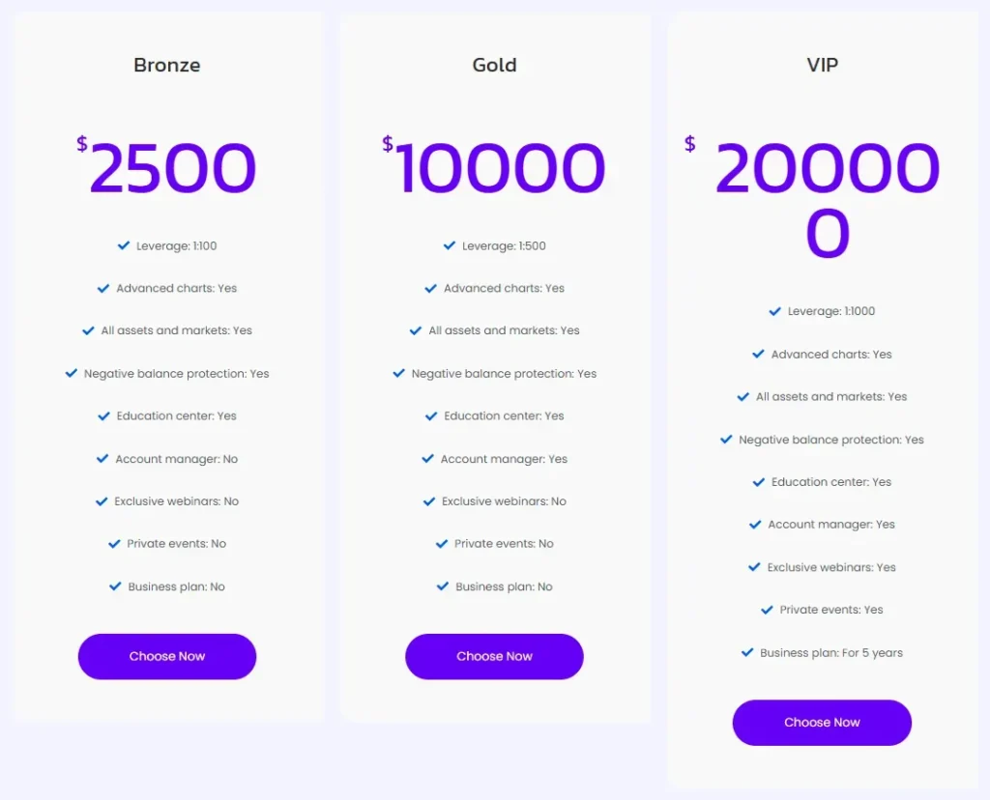The width and height of the screenshot is (990, 800).
Task: Click Choose Now under the VIP plan
Action: pos(822,722)
